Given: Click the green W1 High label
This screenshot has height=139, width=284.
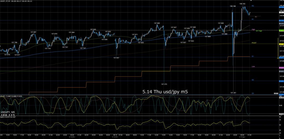Looking at the screenshot, I should tap(259, 31).
